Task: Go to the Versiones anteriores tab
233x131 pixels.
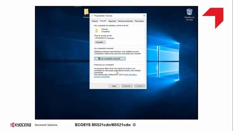Action: click(125, 21)
